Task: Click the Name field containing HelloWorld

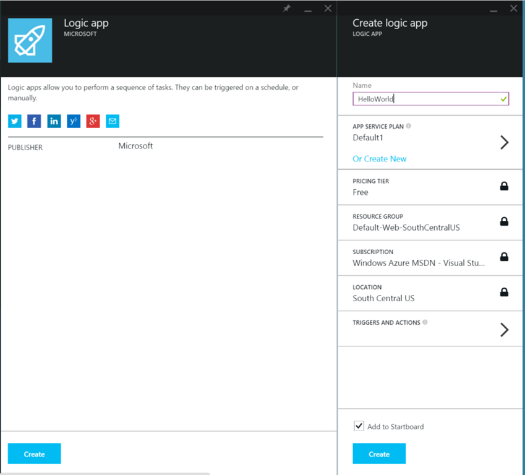Action: [x=430, y=99]
